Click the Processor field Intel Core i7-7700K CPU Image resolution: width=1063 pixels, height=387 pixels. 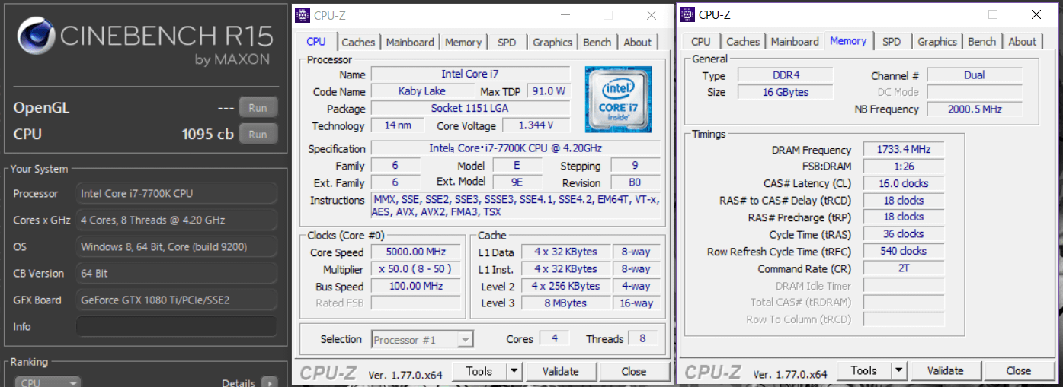pos(176,193)
